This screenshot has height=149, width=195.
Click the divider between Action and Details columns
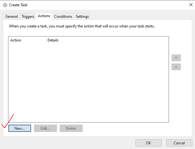(x=46, y=40)
